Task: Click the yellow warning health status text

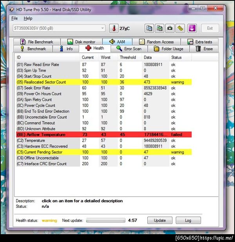Action: [x=49, y=220]
